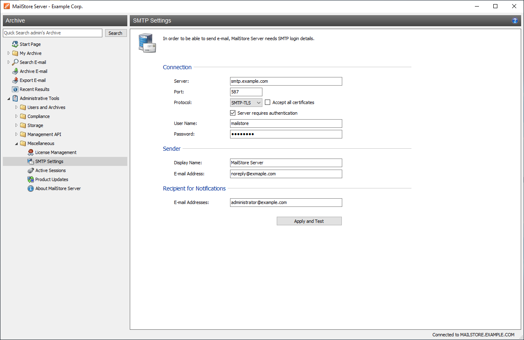Select the Compliance tree item
Image resolution: width=524 pixels, height=340 pixels.
[x=38, y=116]
